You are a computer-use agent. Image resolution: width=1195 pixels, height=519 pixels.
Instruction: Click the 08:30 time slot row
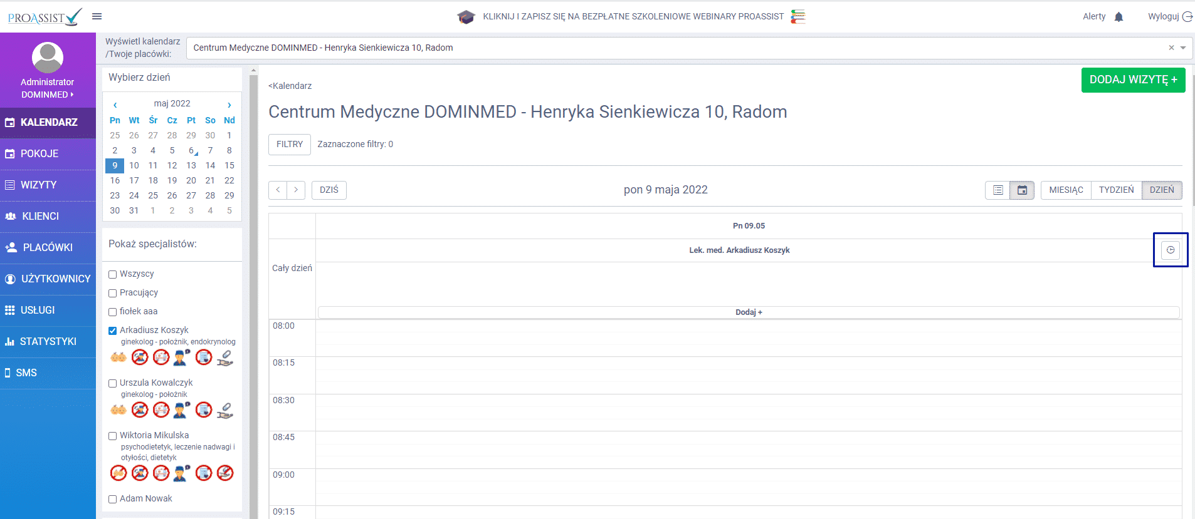click(x=749, y=413)
